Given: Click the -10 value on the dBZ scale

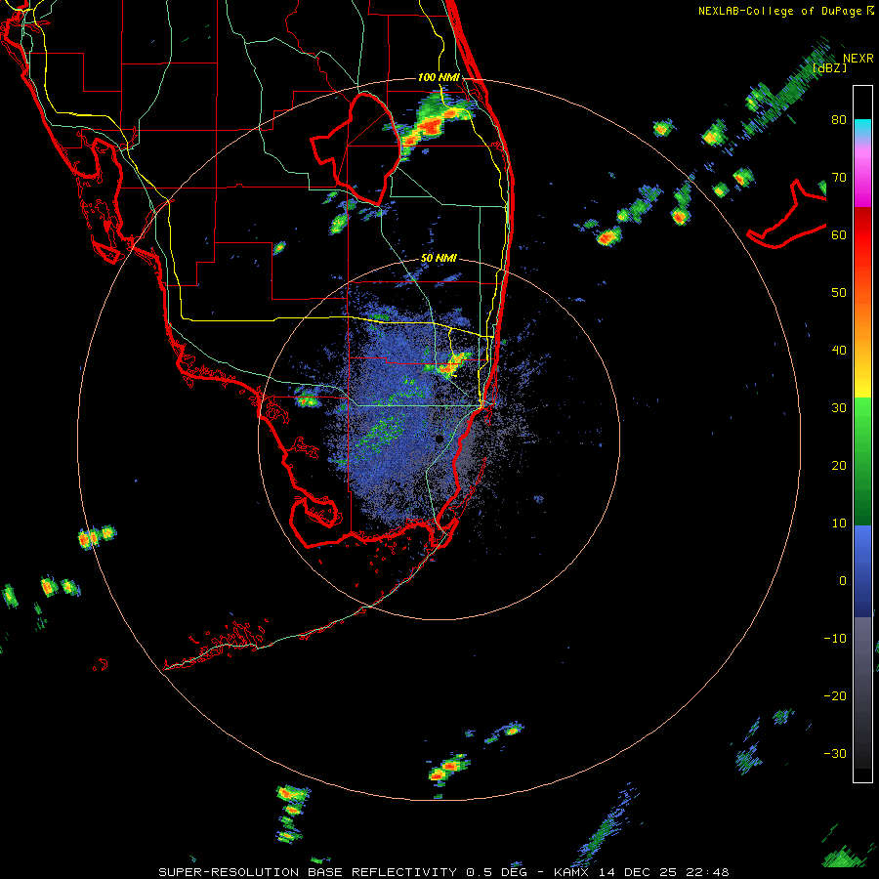Looking at the screenshot, I should coord(835,639).
